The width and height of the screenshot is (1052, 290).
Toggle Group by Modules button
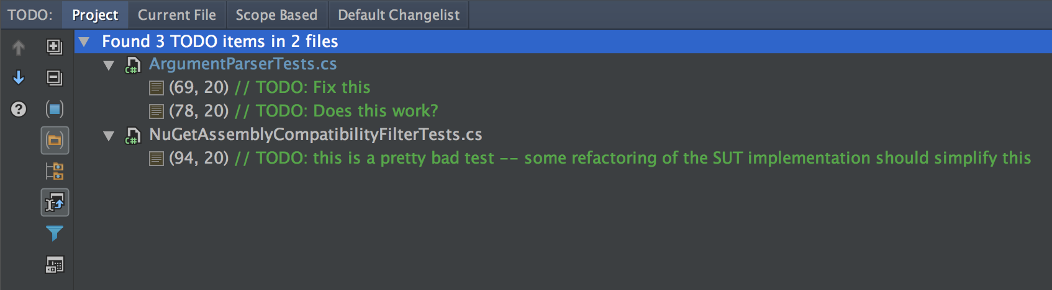click(55, 109)
